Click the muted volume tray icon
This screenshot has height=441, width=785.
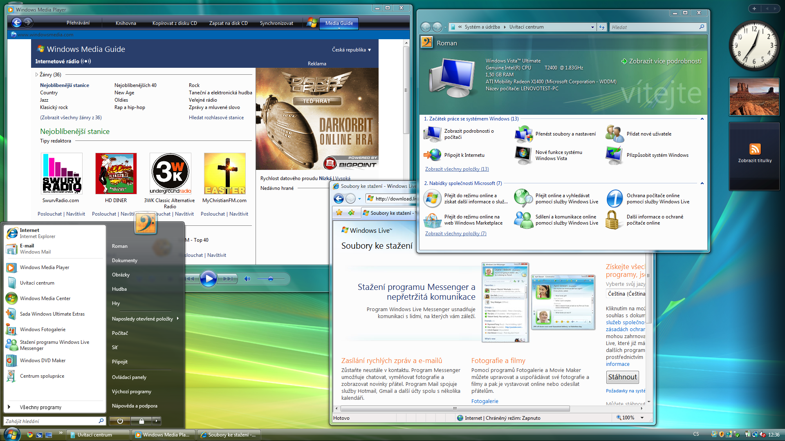pos(763,434)
